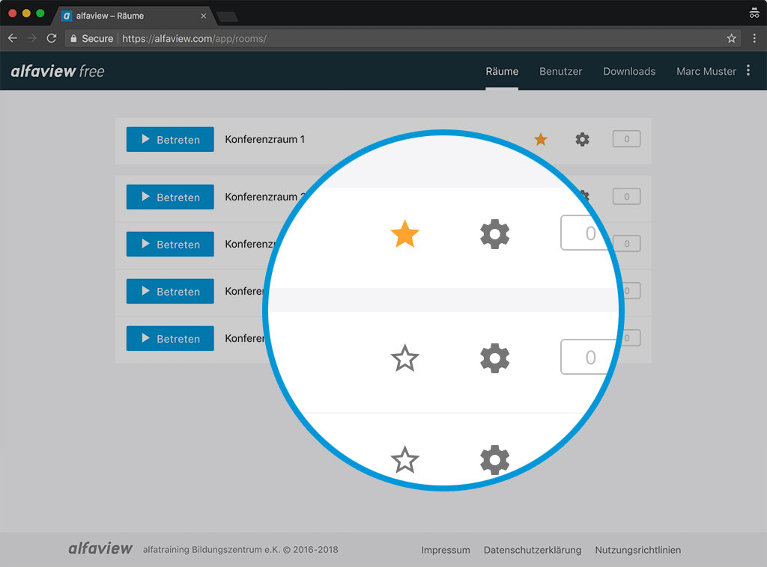
Task: Click the Konferenzraum 1 room name
Action: 264,139
